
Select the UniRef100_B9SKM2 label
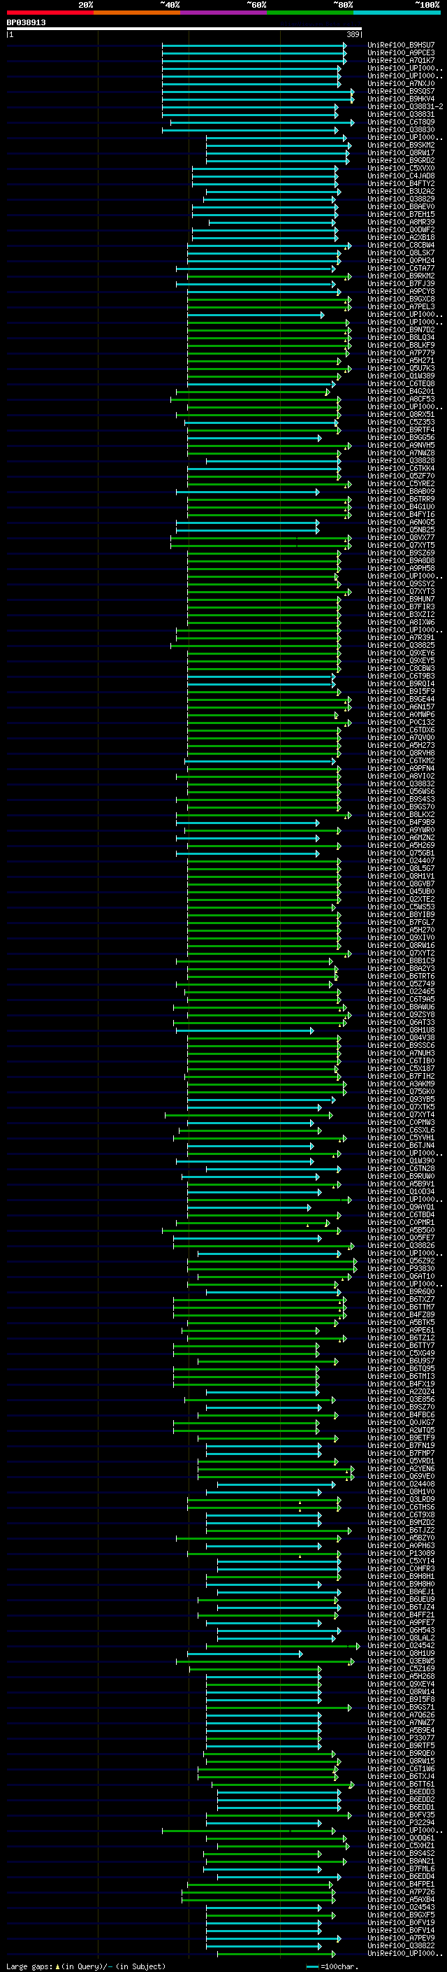pos(400,146)
